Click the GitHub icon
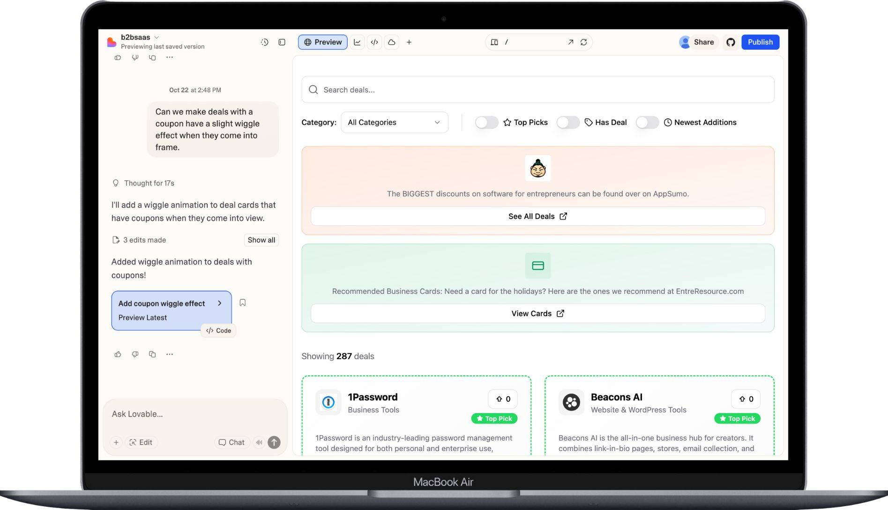The image size is (888, 510). (730, 42)
